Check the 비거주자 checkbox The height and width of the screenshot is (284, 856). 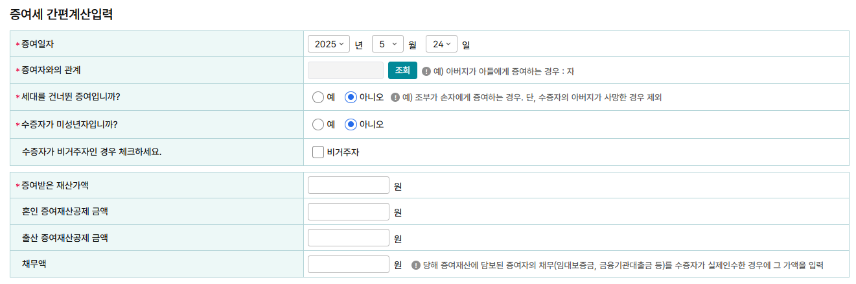coord(318,152)
